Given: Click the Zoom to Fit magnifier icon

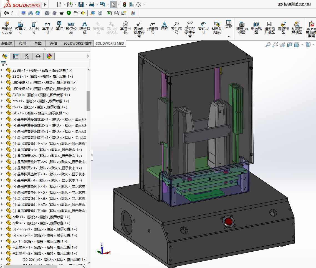Looking at the screenshot, I should coord(268,45).
